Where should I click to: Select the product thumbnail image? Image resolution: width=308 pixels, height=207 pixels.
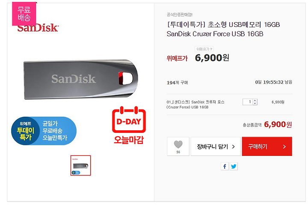[81, 166]
